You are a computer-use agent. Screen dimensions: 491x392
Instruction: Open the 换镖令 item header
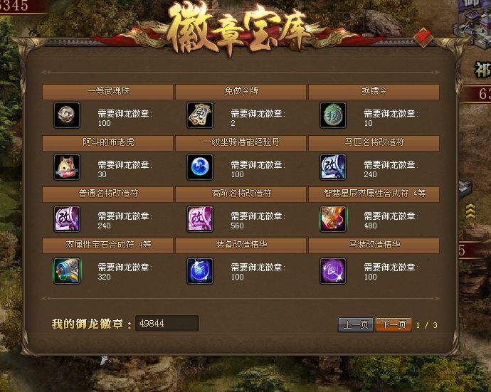tap(374, 92)
